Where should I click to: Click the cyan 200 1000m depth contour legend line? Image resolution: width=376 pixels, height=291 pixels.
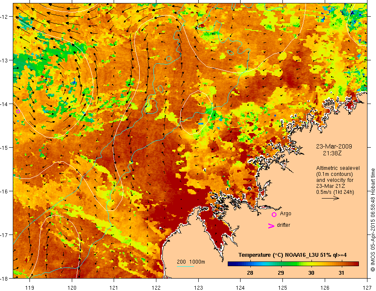(185, 266)
